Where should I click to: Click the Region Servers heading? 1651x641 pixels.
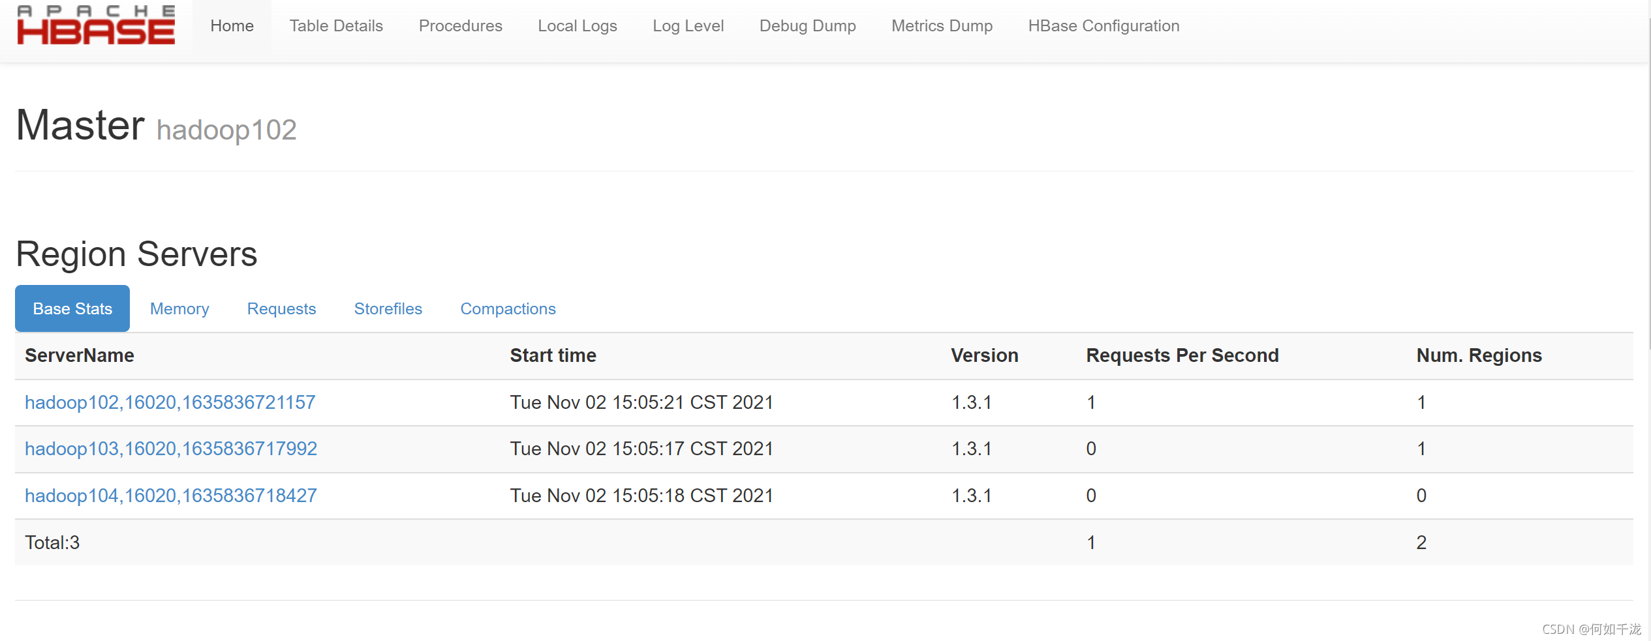[x=136, y=254]
